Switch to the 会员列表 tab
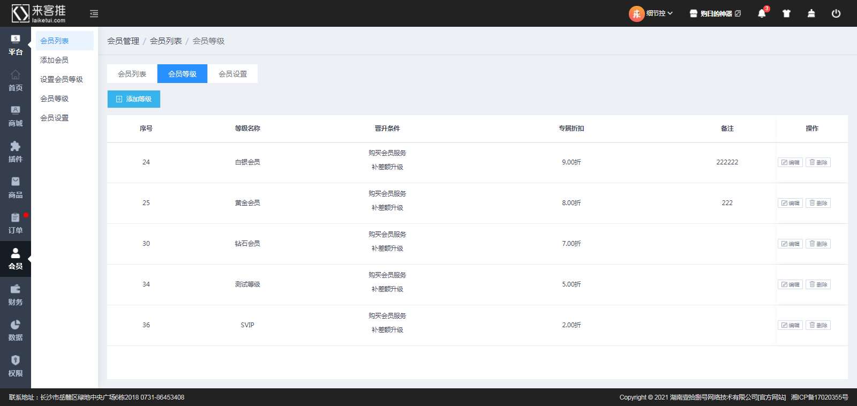Screen dimensions: 857x406 pos(132,74)
